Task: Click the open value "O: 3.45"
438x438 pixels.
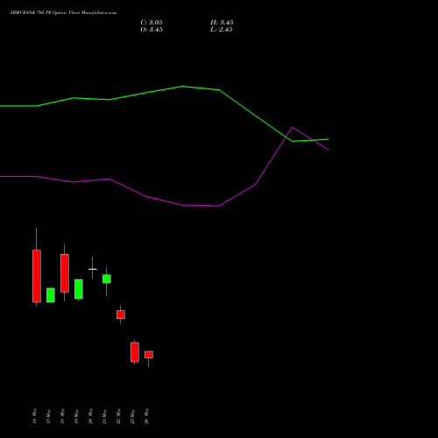Action: click(x=152, y=30)
